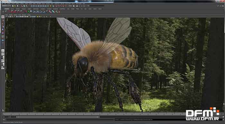
Task: Switch to single perspective view layout icon
Action: coord(3,51)
